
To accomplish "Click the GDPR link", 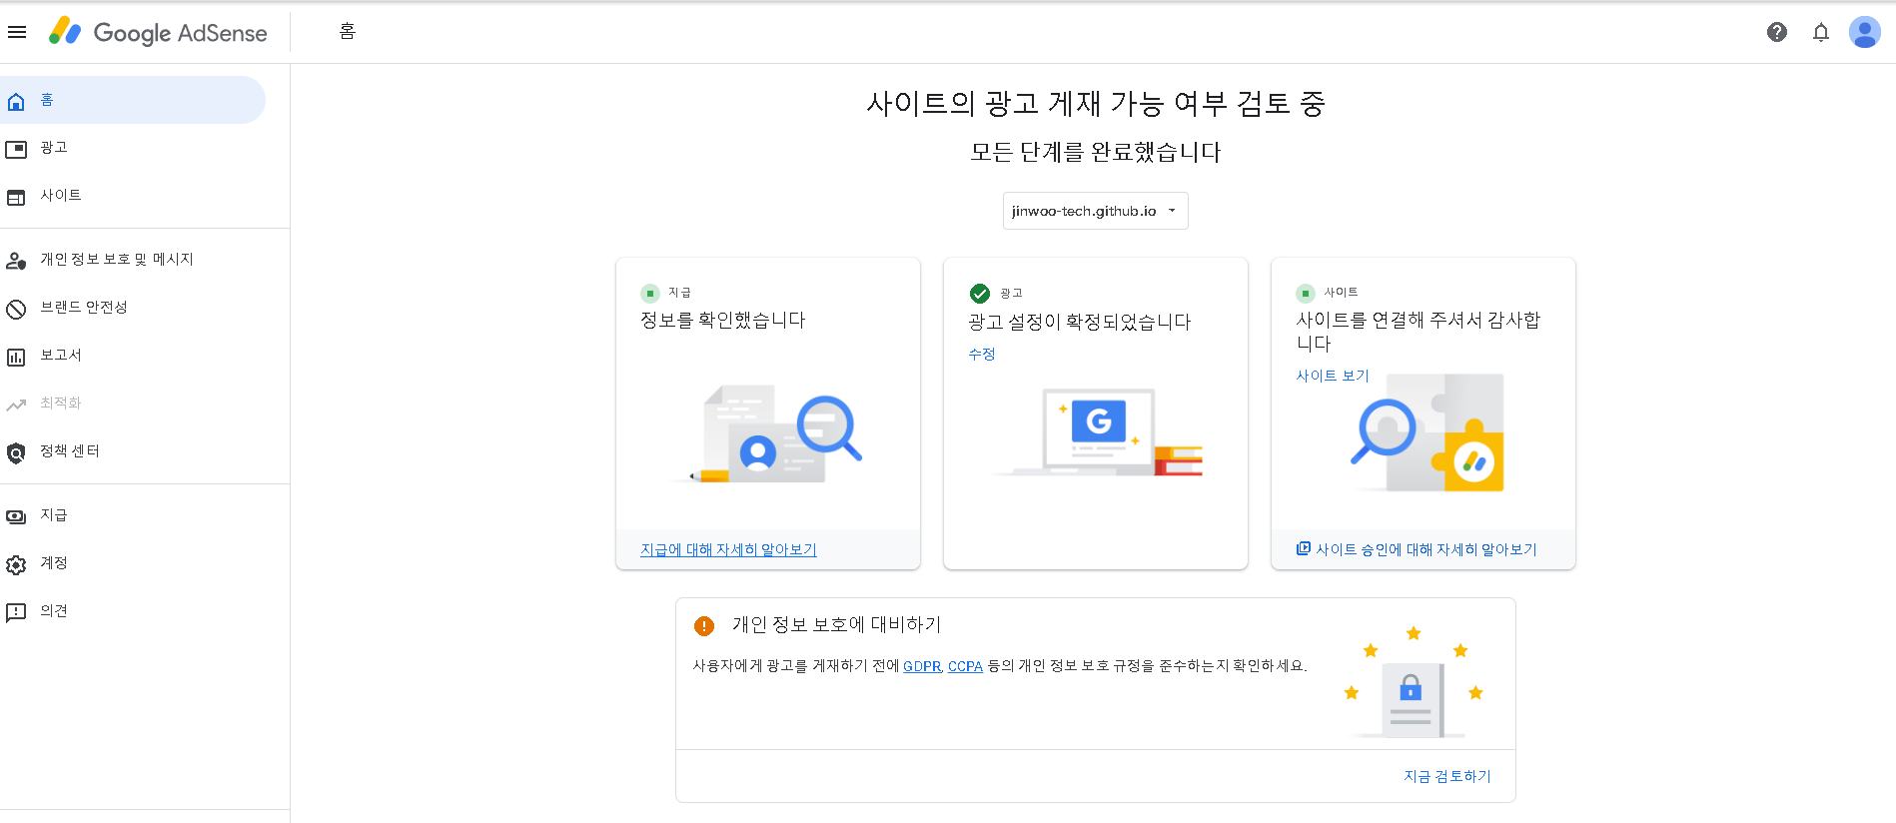I will point(922,666).
